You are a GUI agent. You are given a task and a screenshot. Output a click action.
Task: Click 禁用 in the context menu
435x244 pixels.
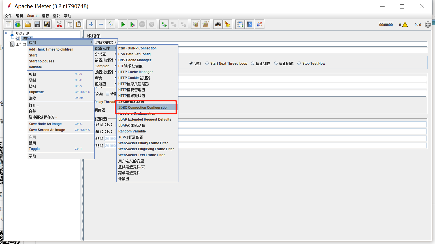(61, 143)
